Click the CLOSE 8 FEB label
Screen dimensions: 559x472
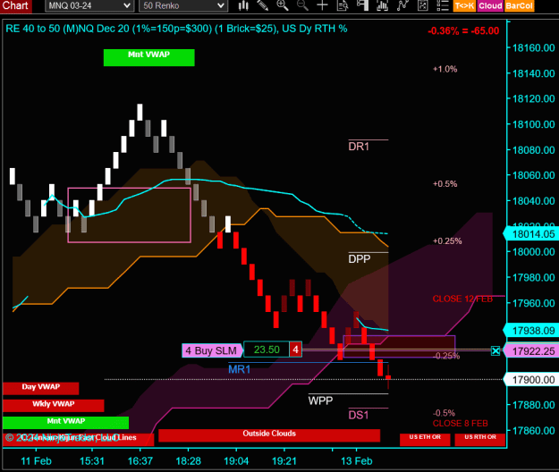(460, 423)
